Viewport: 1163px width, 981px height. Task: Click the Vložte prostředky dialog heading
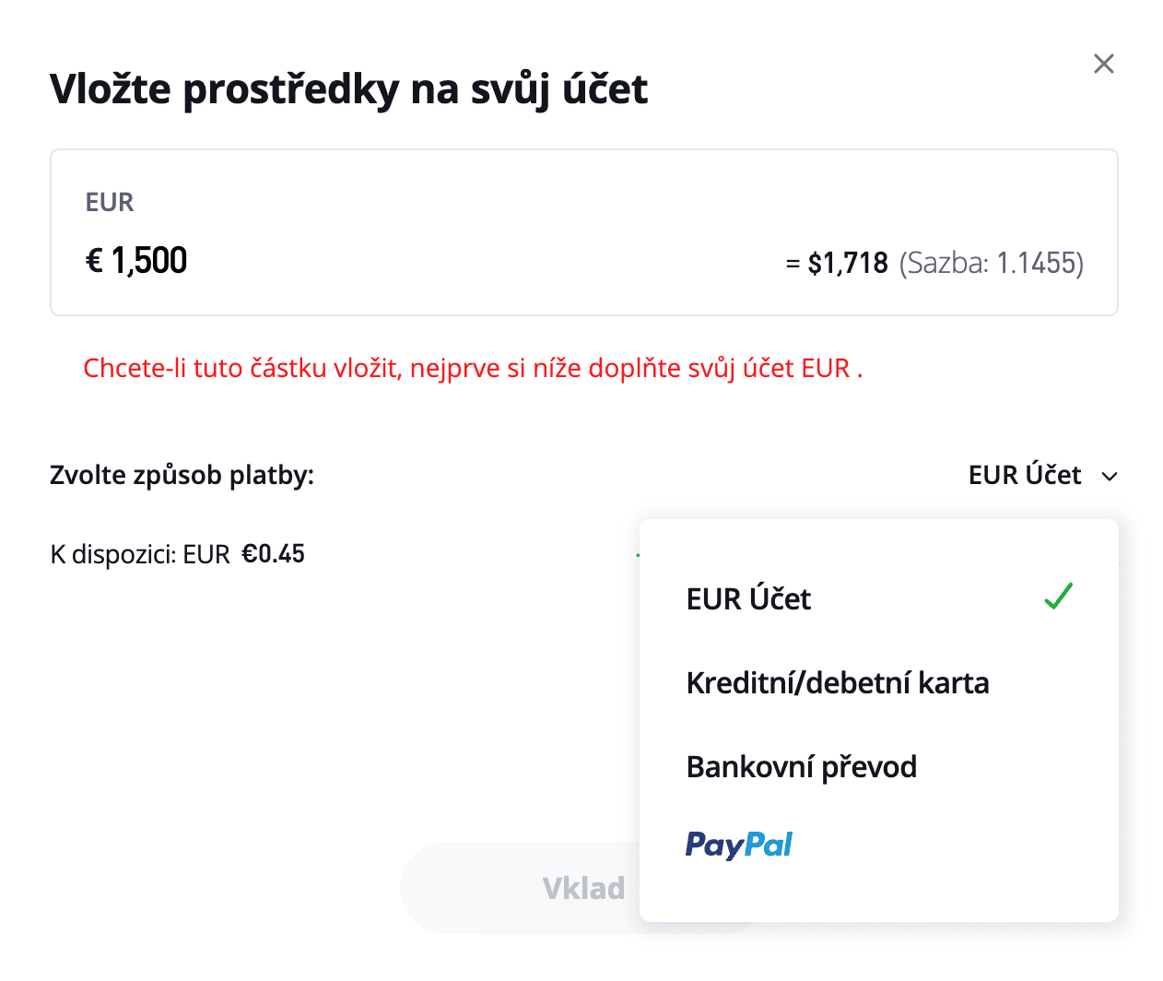pos(348,89)
